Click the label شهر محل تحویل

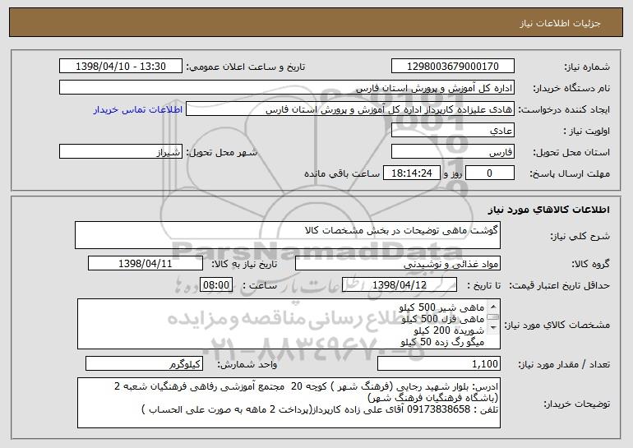click(x=221, y=153)
